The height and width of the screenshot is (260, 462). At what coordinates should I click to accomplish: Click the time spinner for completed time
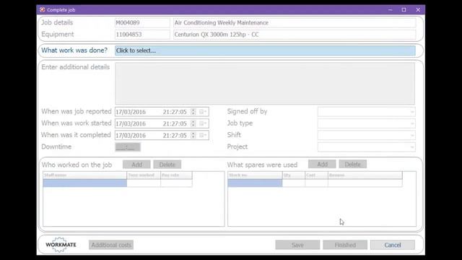[193, 135]
